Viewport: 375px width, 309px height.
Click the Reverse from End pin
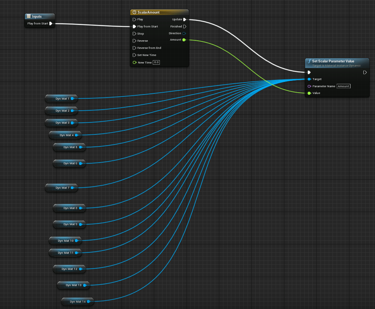pyautogui.click(x=134, y=48)
